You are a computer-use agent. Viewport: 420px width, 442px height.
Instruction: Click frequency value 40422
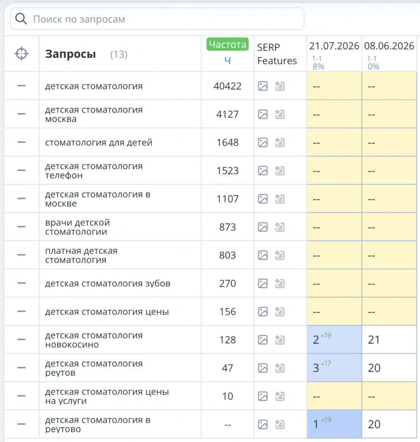pos(227,86)
